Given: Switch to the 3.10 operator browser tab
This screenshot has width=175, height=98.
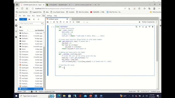Looking at the screenshot, I should pos(58,5).
